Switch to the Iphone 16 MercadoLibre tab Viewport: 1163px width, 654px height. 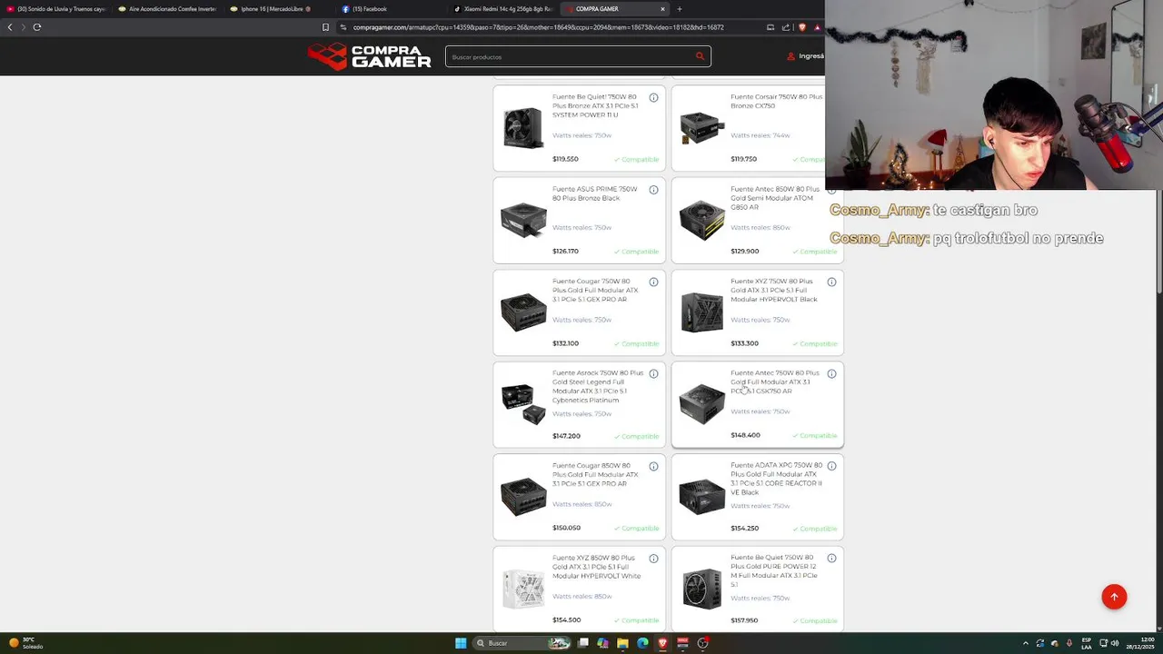point(280,9)
